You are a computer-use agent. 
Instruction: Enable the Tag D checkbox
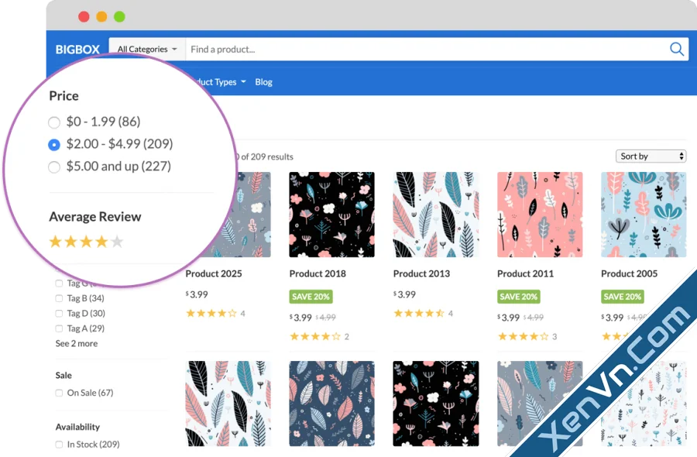(x=59, y=314)
